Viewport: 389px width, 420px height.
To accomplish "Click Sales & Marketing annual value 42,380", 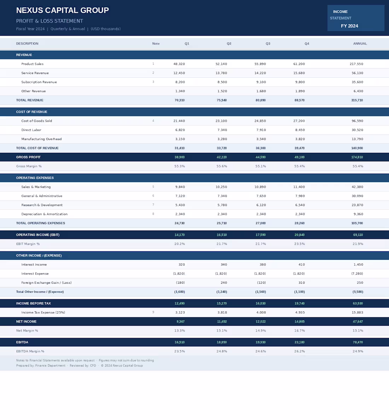I will click(357, 187).
